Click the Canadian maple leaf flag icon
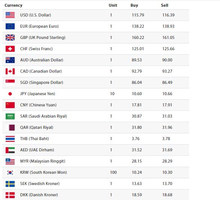220x200 pixels. (10, 71)
